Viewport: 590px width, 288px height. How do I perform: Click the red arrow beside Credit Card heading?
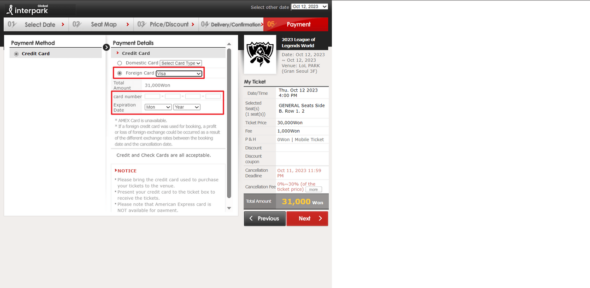(118, 53)
